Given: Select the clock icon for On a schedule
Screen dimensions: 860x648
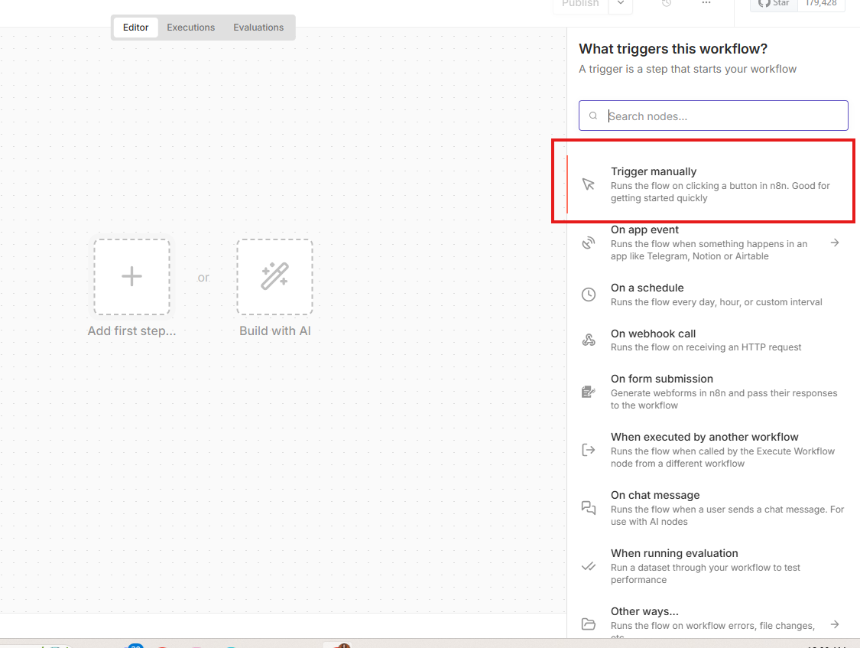Looking at the screenshot, I should (x=588, y=295).
